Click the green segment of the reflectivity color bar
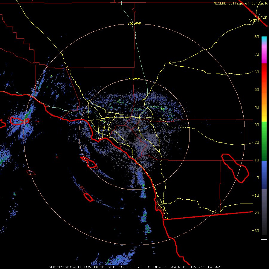 pos(264,141)
